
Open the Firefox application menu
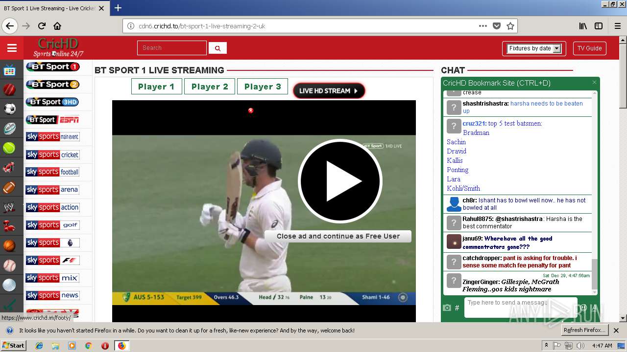(x=617, y=26)
